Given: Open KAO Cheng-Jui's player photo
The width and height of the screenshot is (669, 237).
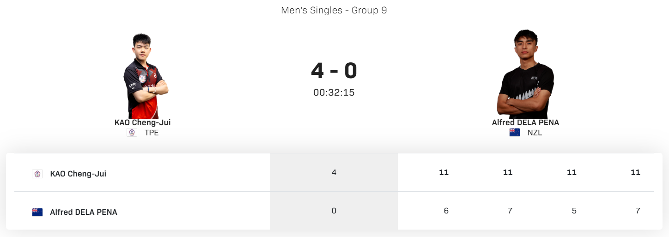Looking at the screenshot, I should (145, 76).
